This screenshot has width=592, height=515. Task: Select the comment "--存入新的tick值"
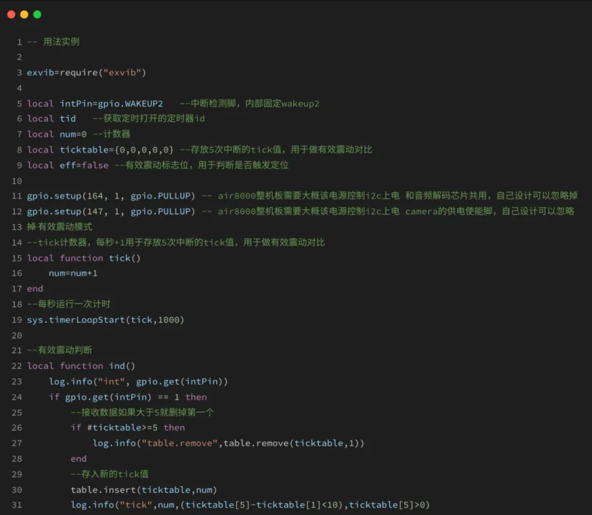click(110, 474)
